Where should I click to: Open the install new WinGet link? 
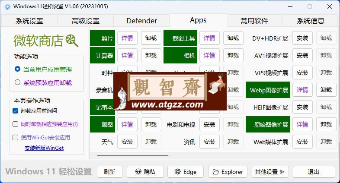pos(44,148)
